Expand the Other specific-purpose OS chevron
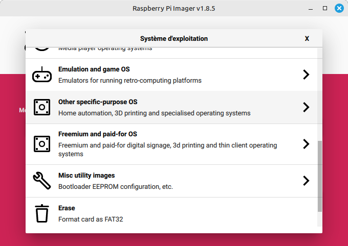This screenshot has height=246, width=348. (306, 107)
